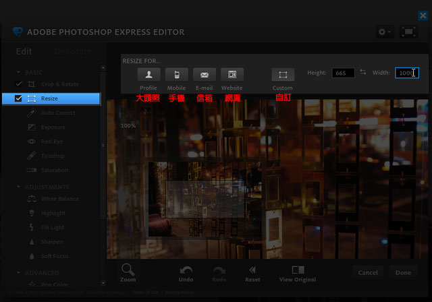Screen dimensions: 432x302
Task: Select the Resize tool in sidebar
Action: pos(51,98)
